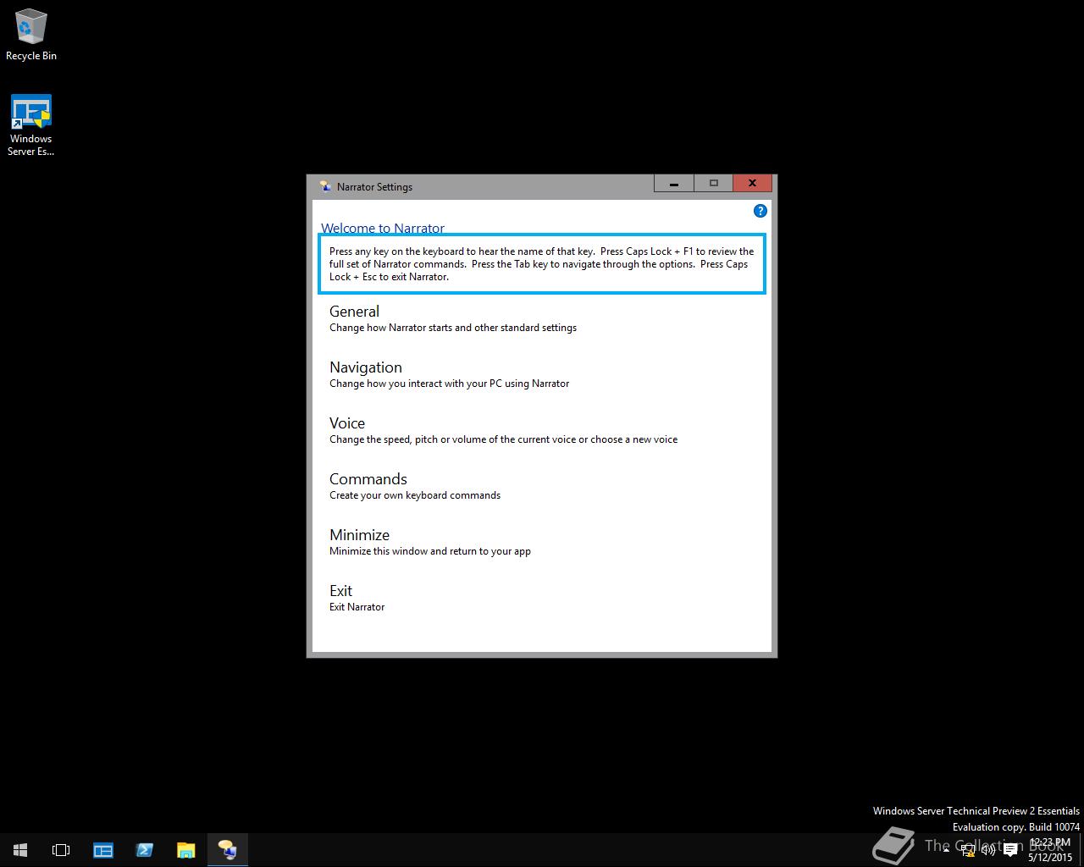Minimize Narrator Settings via title bar button
The height and width of the screenshot is (867, 1084).
[x=674, y=183]
